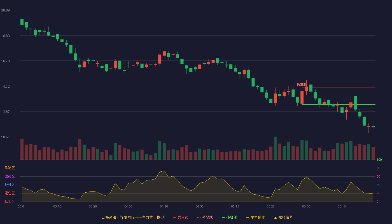Image resolution: width=392 pixels, height=224 pixels.
Task: Click the 04-20 date axis label
Action: [x=164, y=206]
